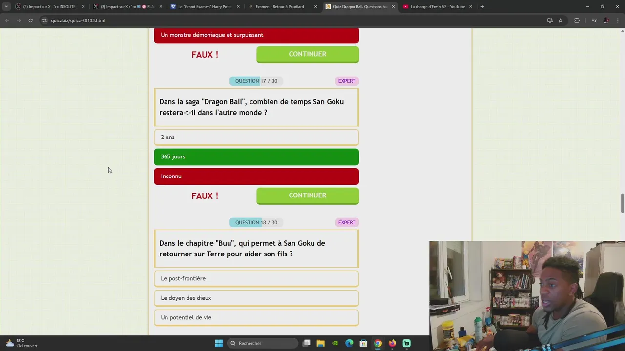
Task: Click the question text about chapitre 'Buu'
Action: (x=242, y=249)
